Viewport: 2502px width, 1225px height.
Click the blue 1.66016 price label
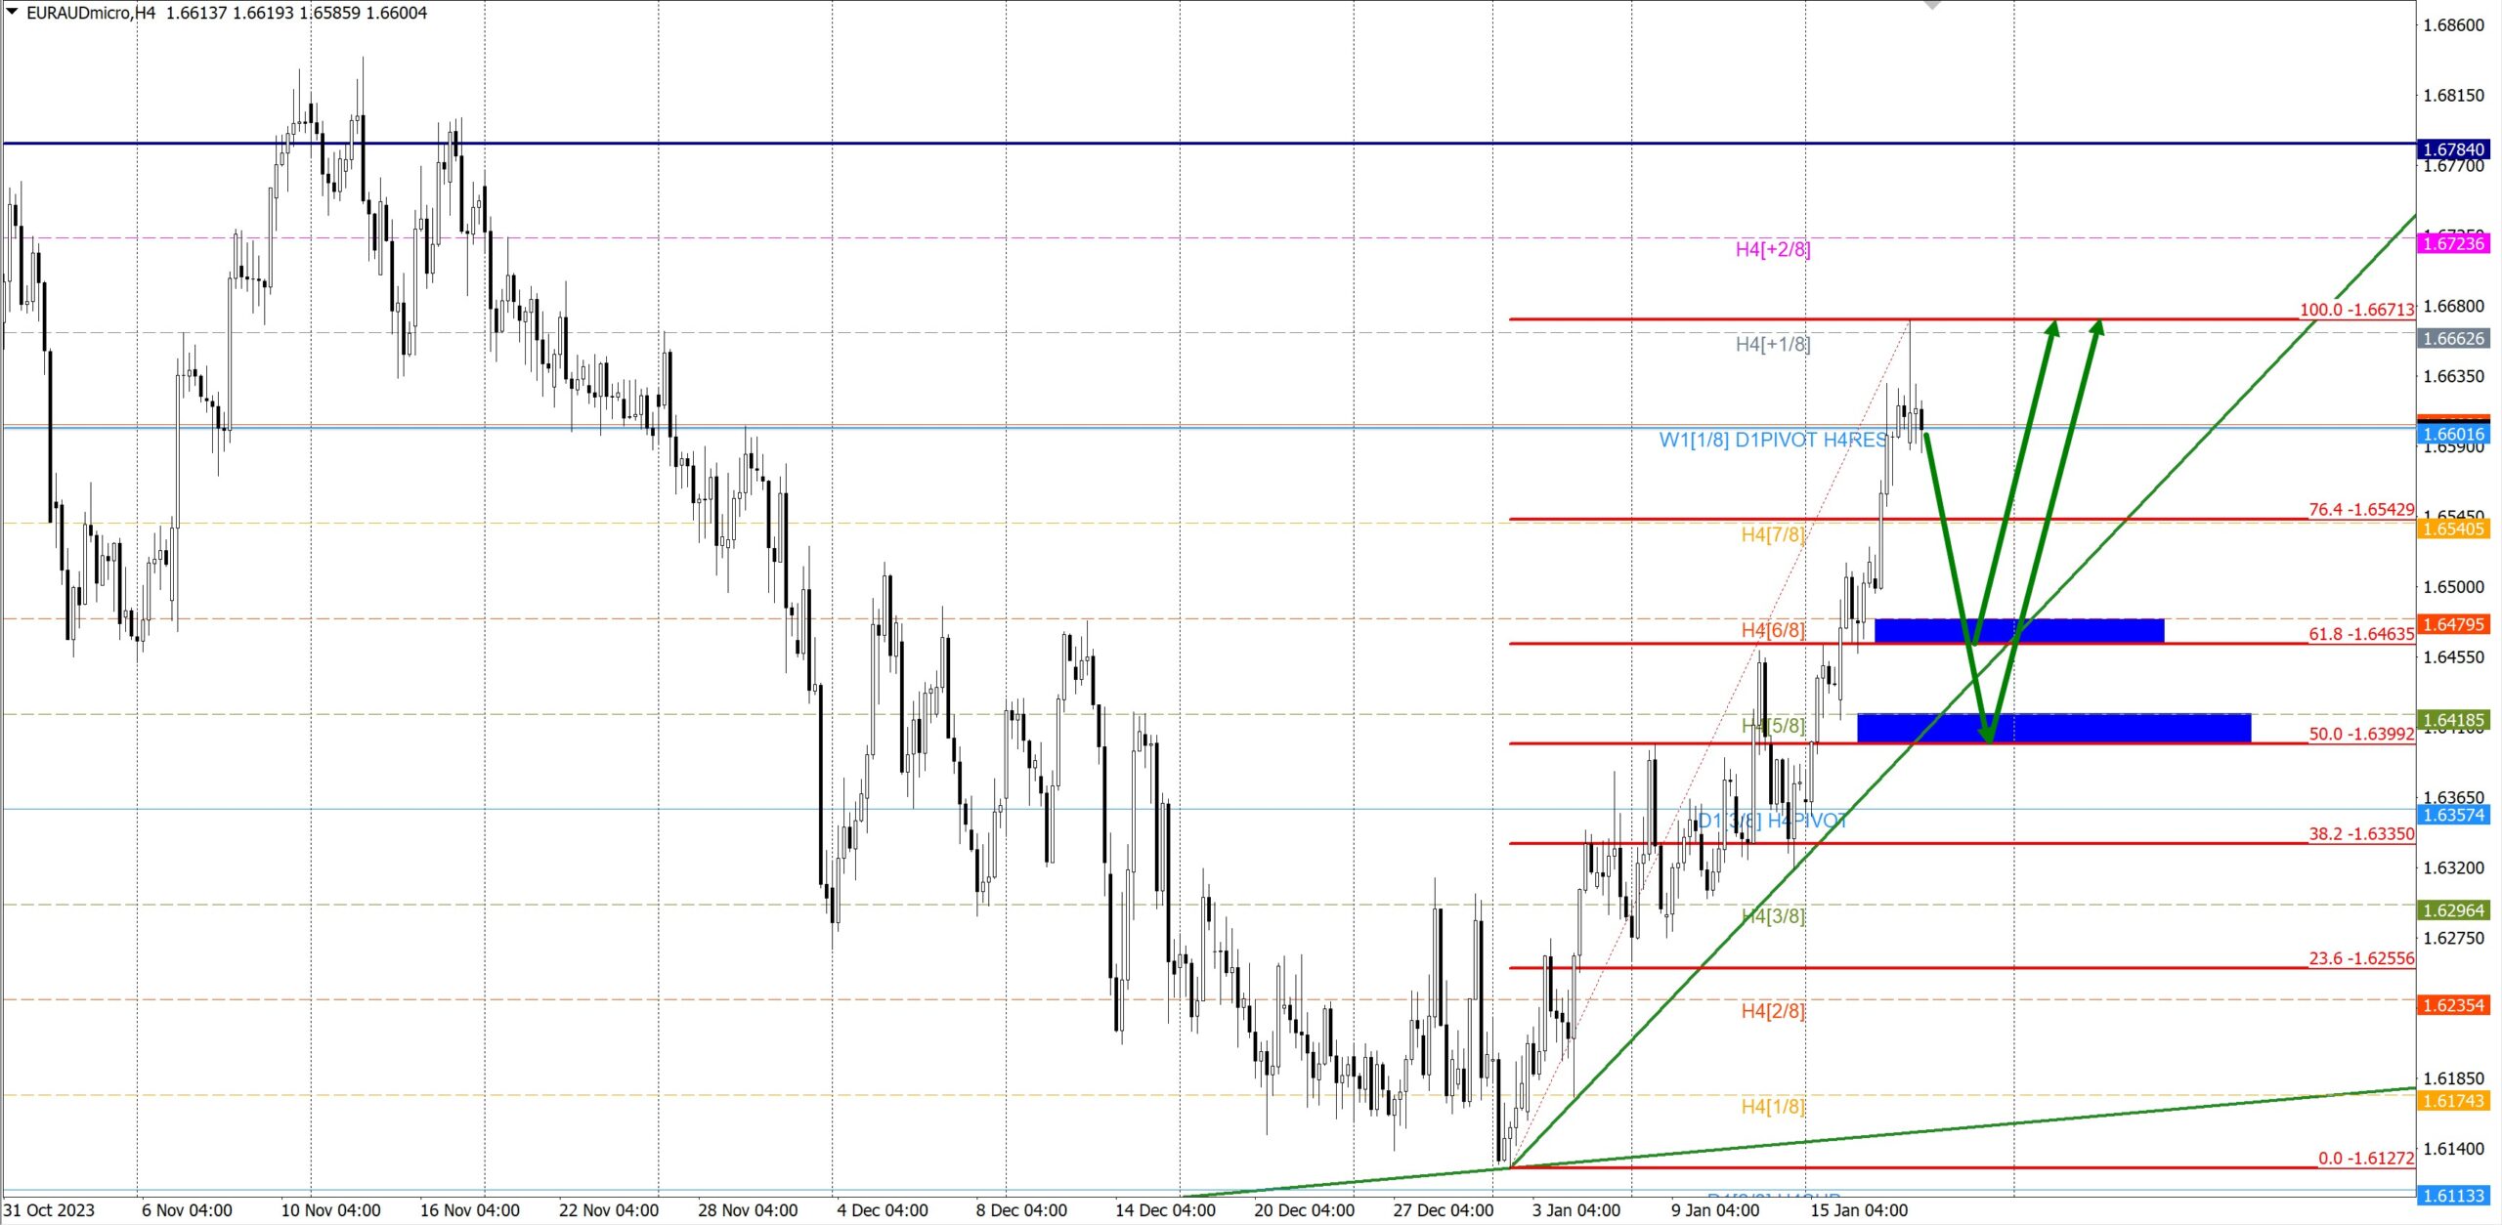pos(2453,435)
